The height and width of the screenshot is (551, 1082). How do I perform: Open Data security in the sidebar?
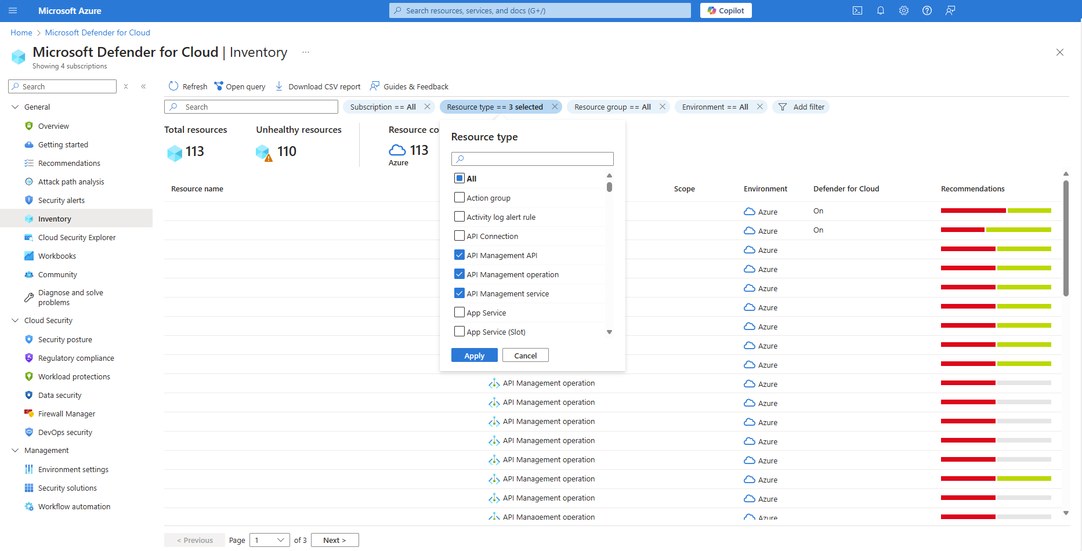pyautogui.click(x=60, y=395)
